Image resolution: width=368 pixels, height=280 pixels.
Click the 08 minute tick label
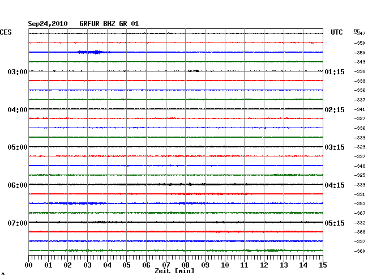tap(185, 265)
